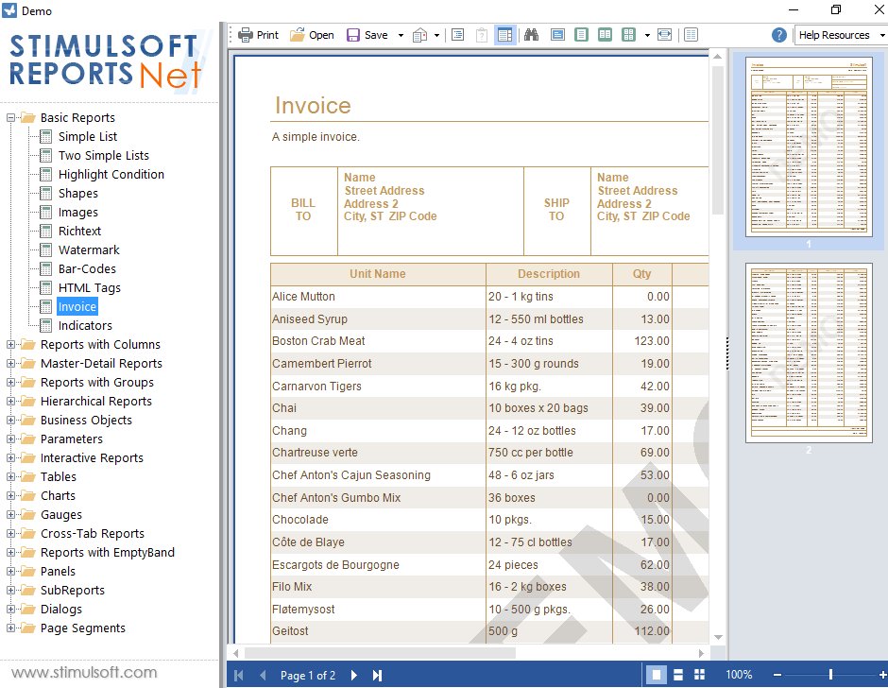Click the two-pages view icon in the toolbar

[x=605, y=34]
